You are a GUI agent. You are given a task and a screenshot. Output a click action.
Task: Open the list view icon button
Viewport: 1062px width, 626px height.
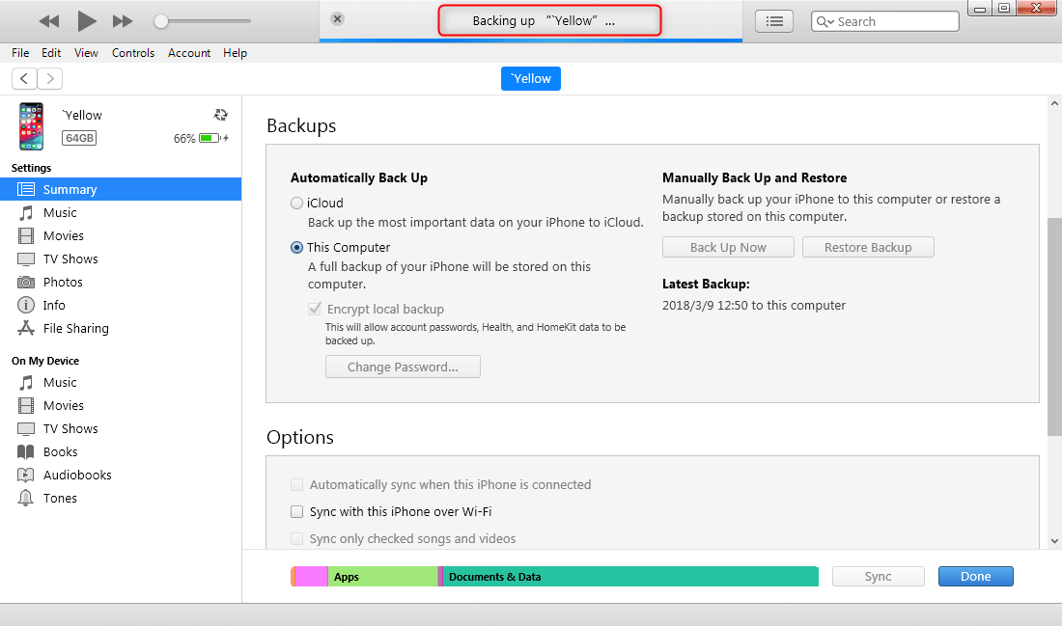pyautogui.click(x=774, y=21)
